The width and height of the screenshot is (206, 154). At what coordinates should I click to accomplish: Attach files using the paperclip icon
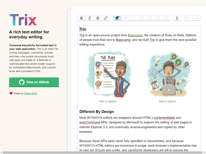177,18
